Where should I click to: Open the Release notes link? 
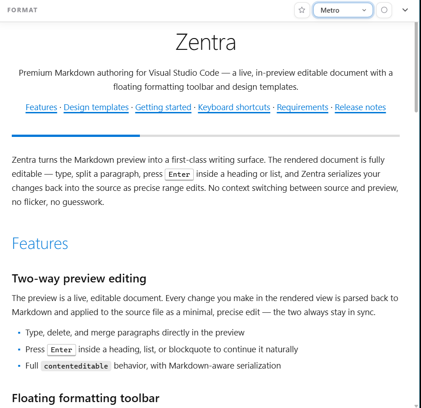[360, 107]
